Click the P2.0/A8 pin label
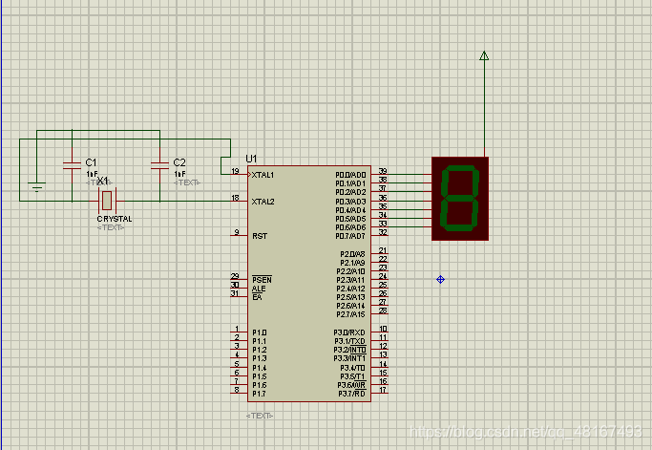 pos(352,254)
